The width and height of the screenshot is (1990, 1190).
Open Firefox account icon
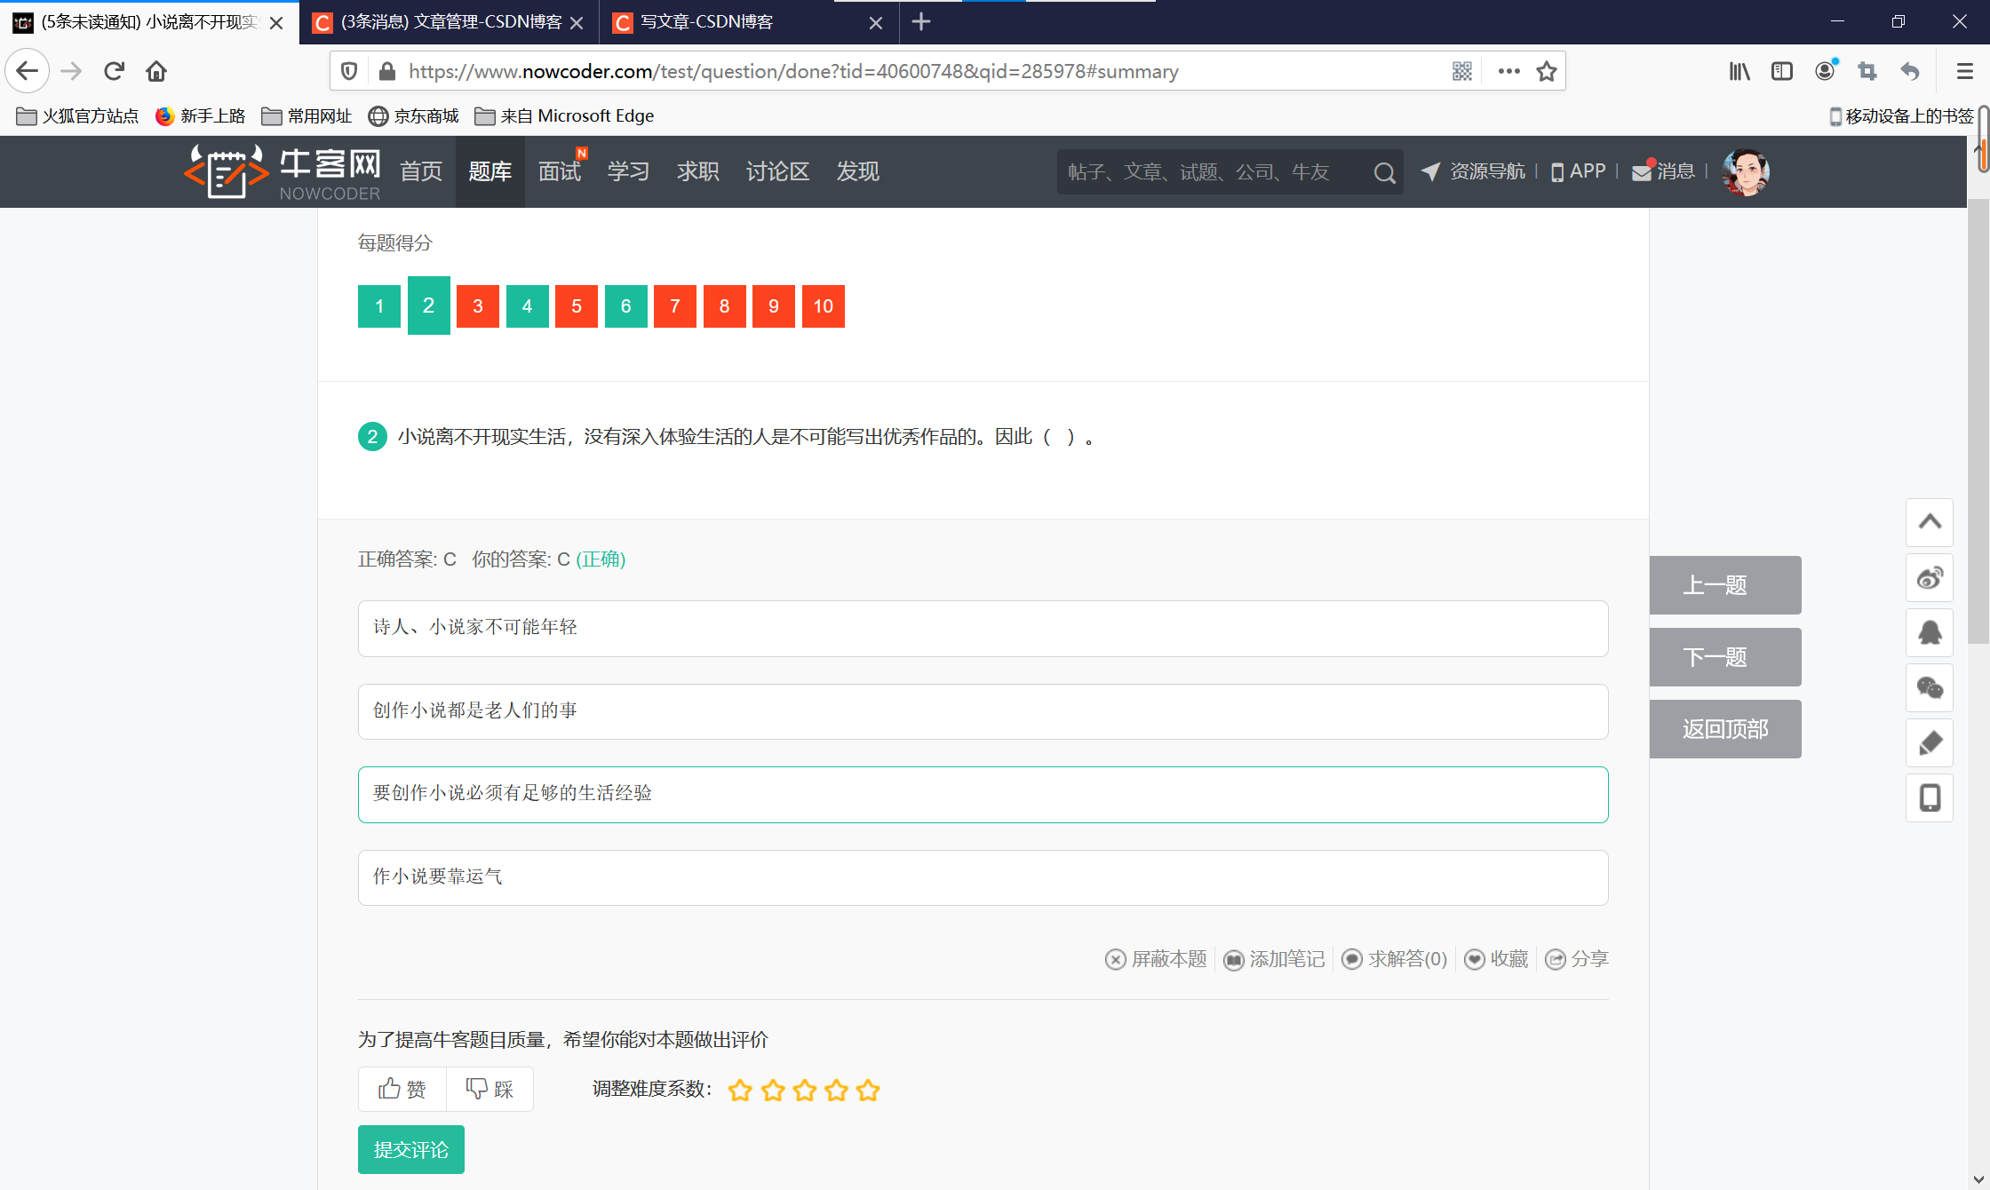[1826, 71]
